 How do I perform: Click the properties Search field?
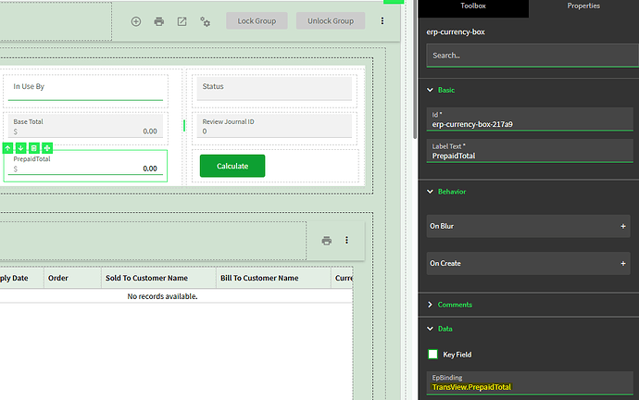point(532,56)
